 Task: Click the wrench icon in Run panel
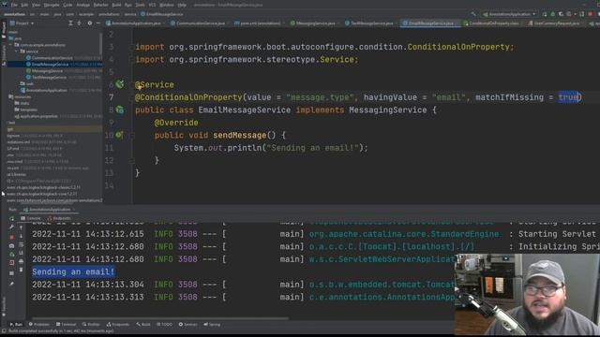point(12,227)
